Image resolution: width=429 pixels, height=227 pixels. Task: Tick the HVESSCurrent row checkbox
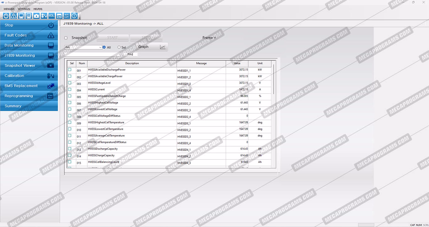(70, 89)
